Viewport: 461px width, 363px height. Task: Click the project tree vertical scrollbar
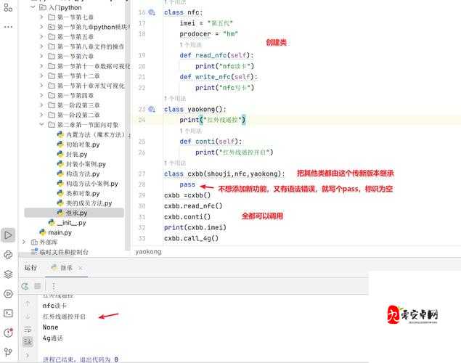(x=128, y=125)
